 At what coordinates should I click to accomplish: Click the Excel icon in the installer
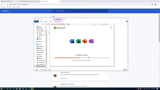pos(78,41)
